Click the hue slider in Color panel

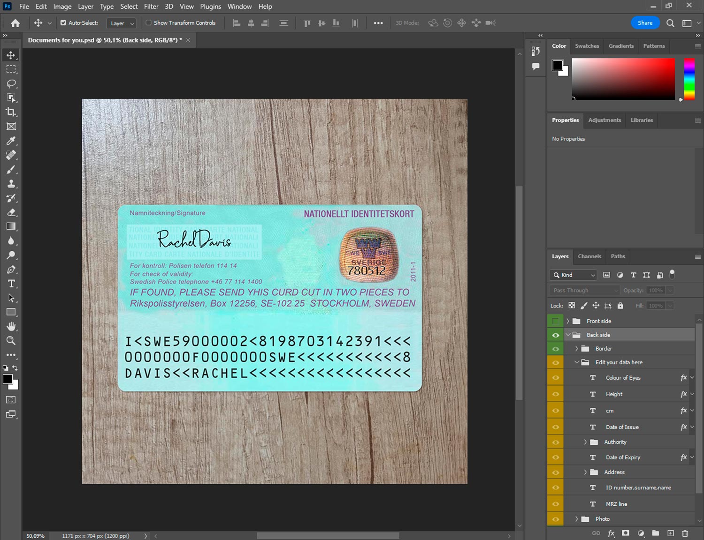tap(689, 79)
